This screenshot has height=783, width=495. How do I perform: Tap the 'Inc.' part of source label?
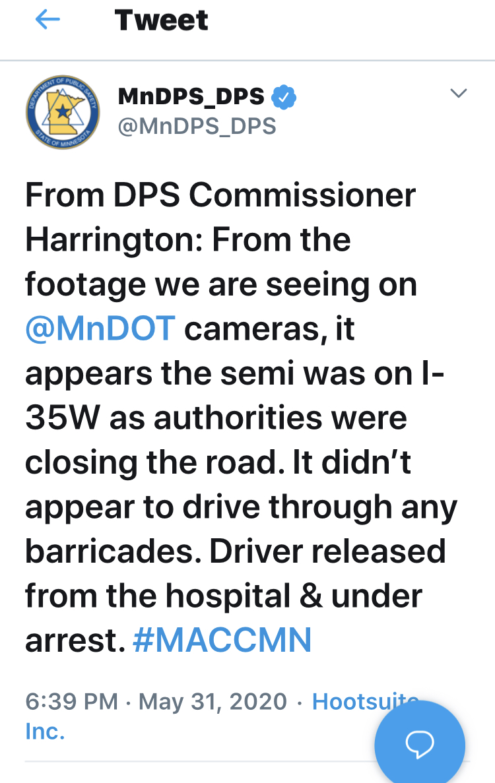[x=46, y=731]
